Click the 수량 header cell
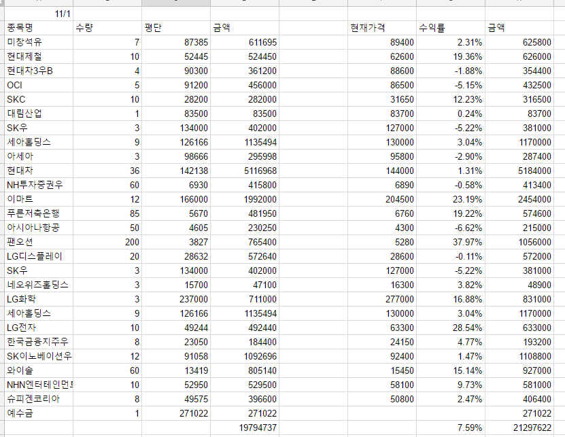 [x=107, y=28]
